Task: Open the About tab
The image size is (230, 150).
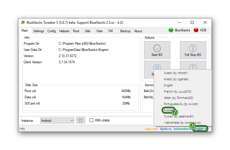Action: (x=138, y=31)
